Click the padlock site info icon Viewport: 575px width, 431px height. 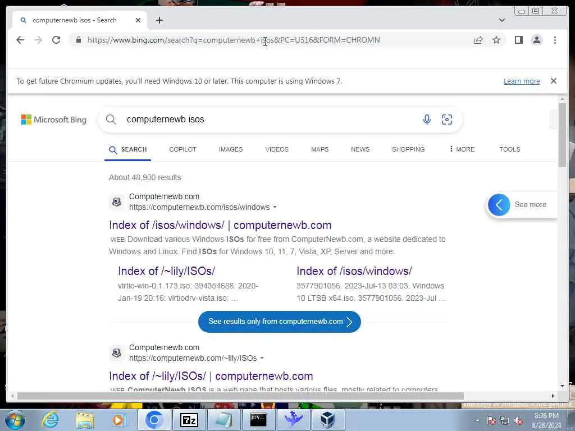[79, 40]
